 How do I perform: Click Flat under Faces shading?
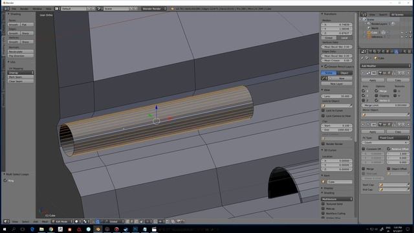pyautogui.click(x=27, y=25)
